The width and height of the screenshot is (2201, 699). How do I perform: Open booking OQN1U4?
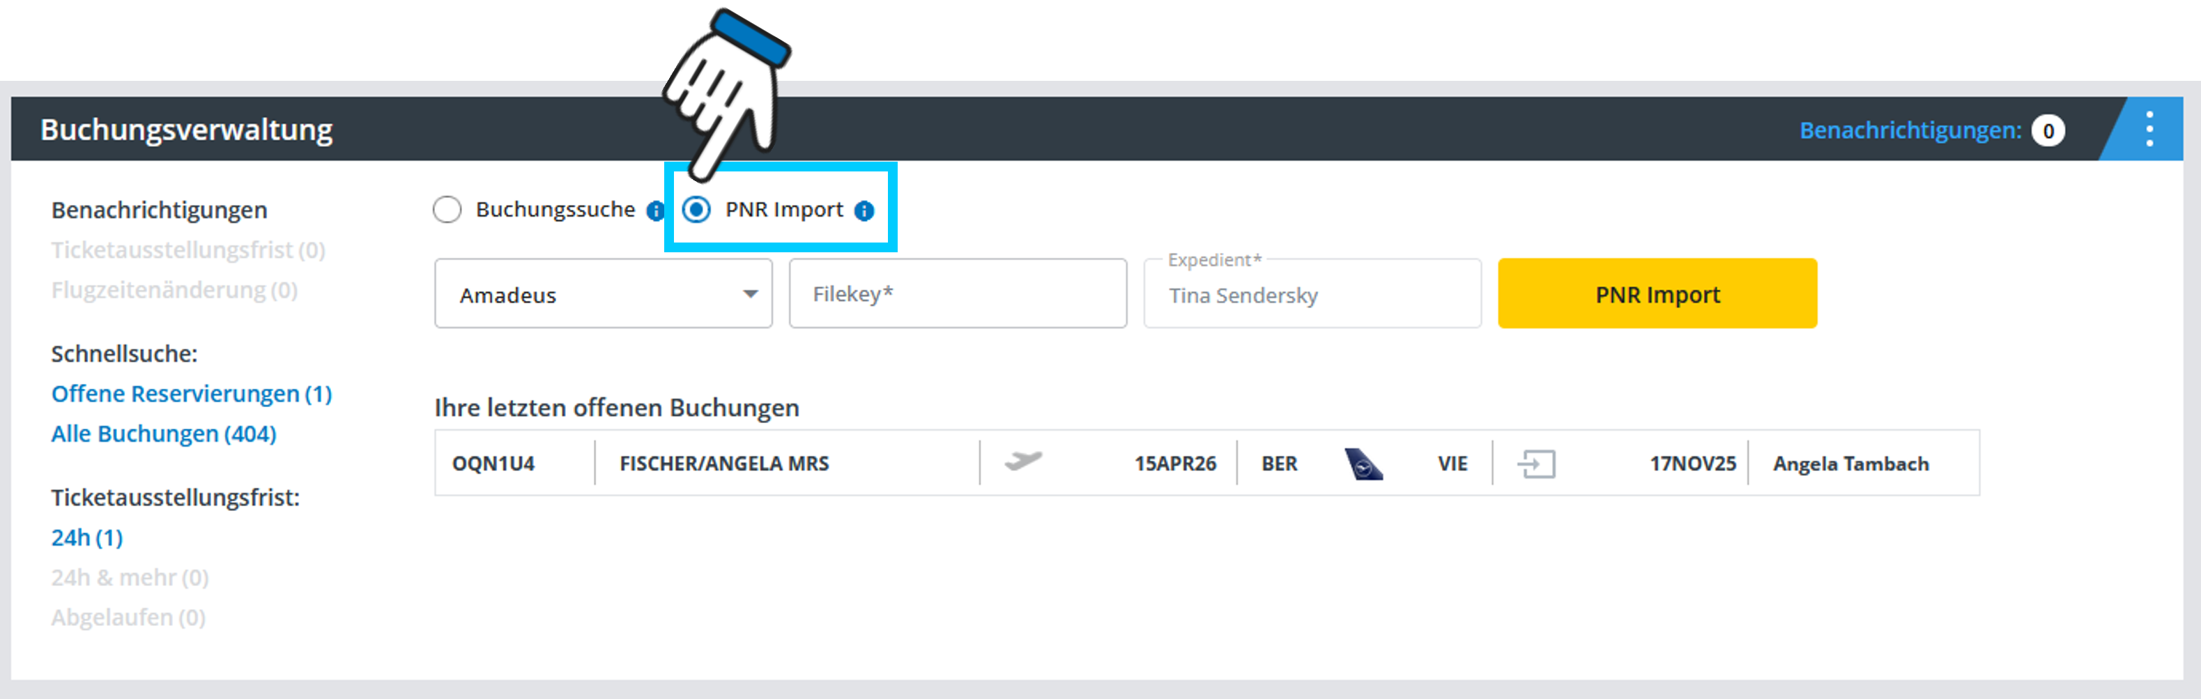point(493,463)
